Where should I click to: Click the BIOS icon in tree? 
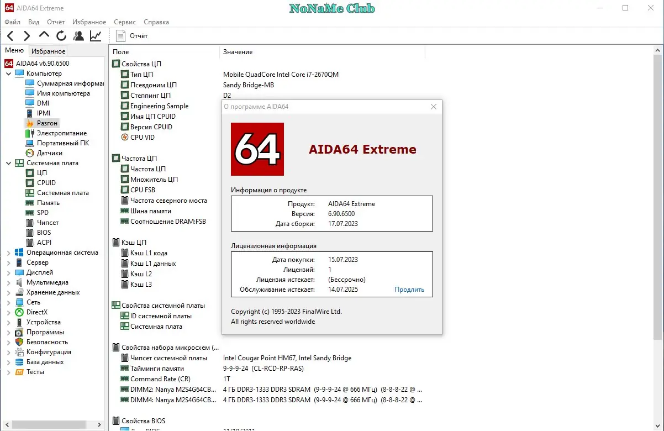(x=30, y=233)
